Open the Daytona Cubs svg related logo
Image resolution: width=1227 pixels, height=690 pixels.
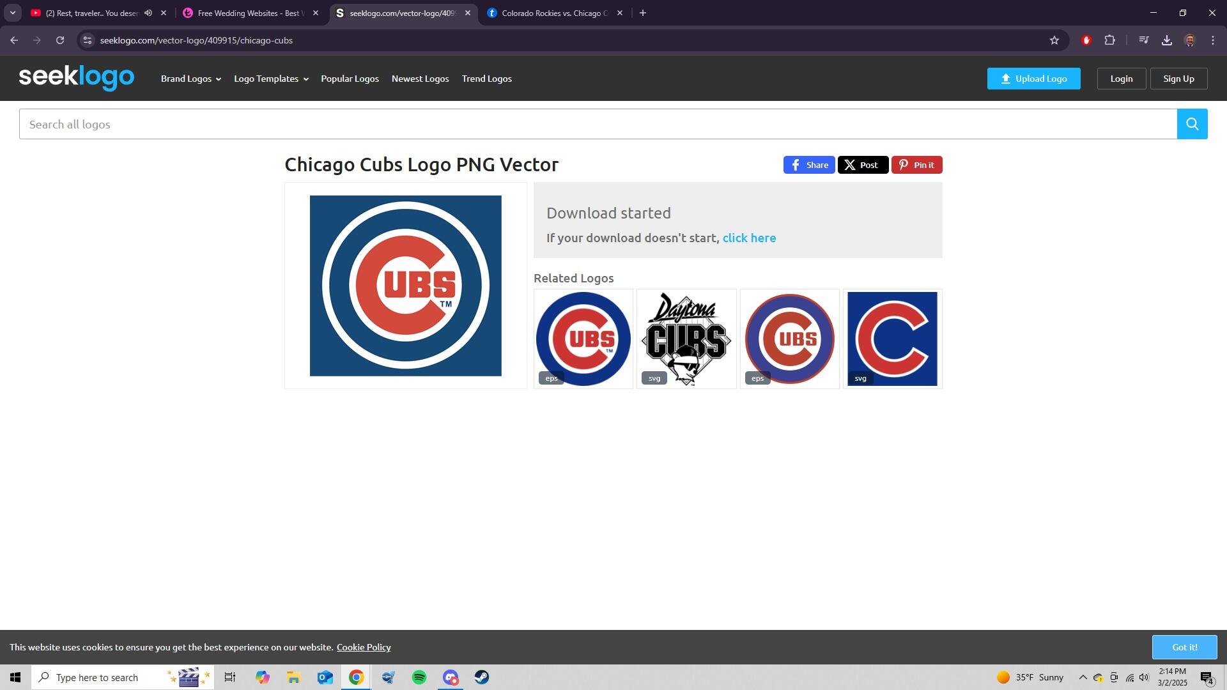(686, 339)
